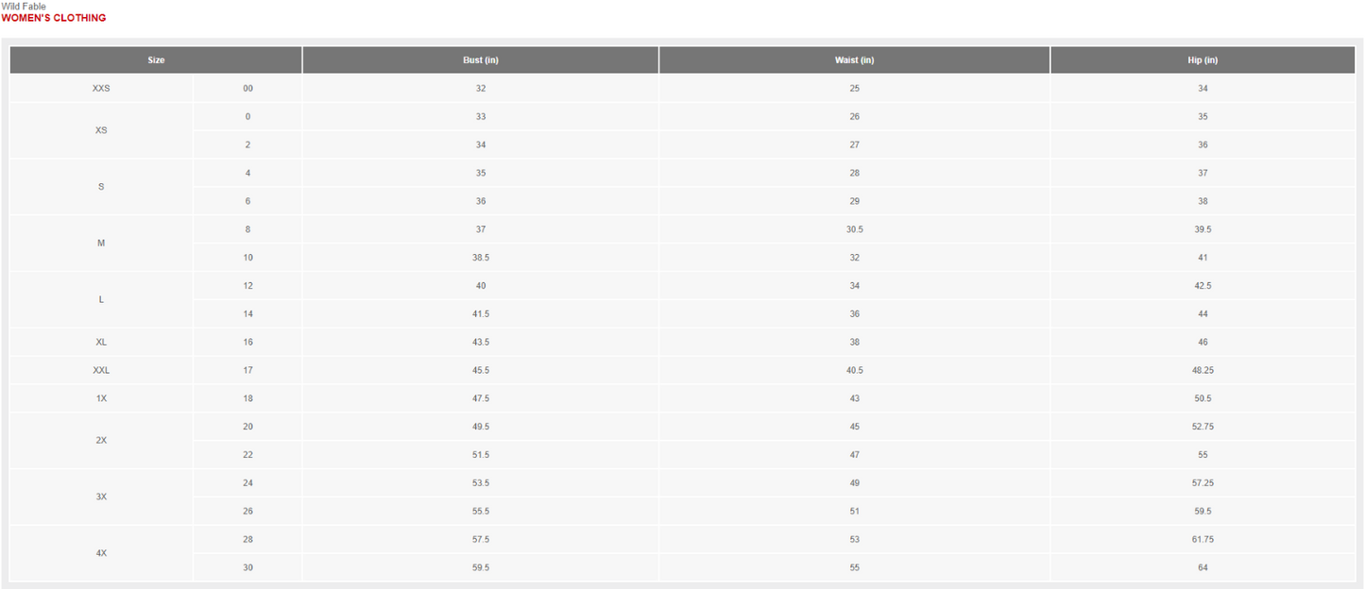Select hip value 61.75 cell
This screenshot has height=589, width=1365.
[x=1203, y=540]
